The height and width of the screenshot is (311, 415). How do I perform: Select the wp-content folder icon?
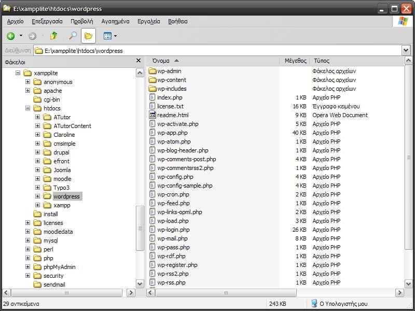coord(153,80)
